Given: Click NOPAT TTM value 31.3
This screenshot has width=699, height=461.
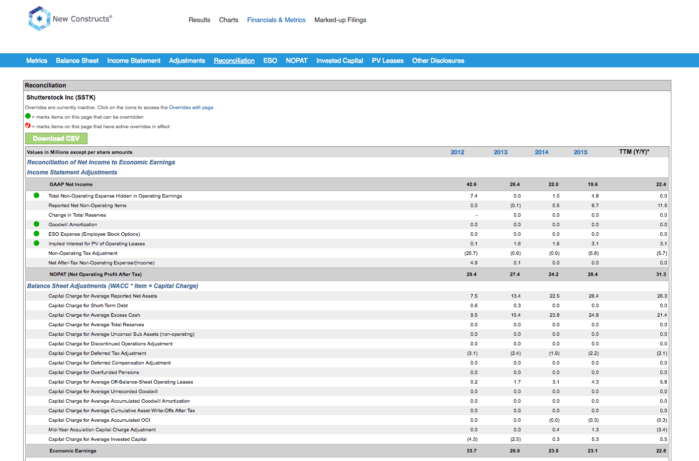Looking at the screenshot, I should point(661,274).
